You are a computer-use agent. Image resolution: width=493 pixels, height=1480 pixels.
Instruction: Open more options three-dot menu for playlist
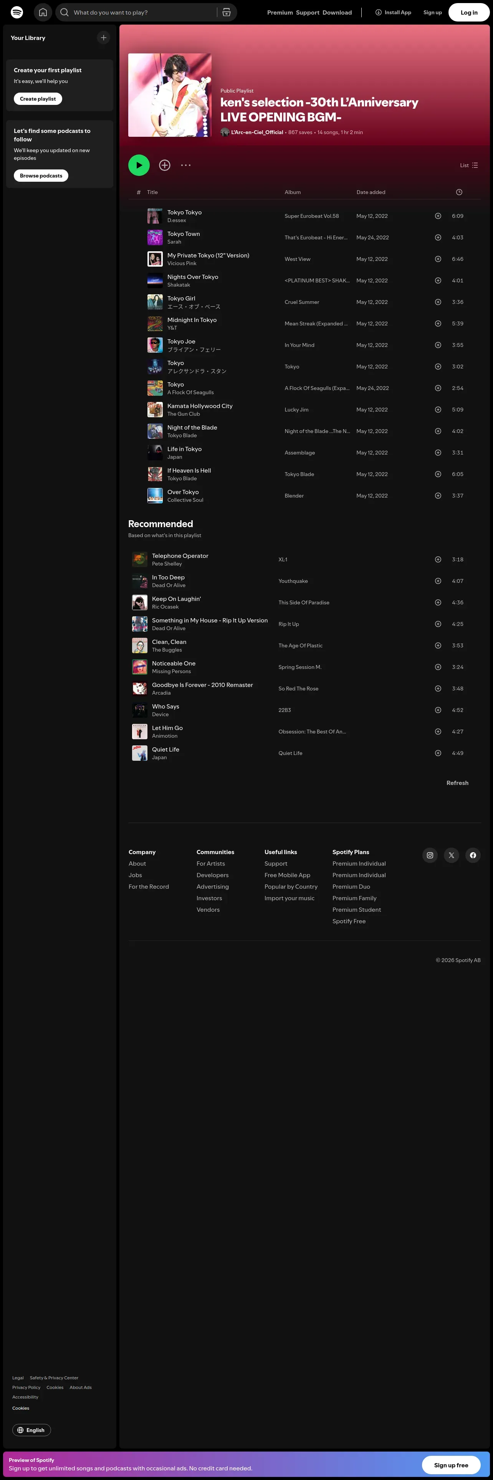(x=186, y=166)
